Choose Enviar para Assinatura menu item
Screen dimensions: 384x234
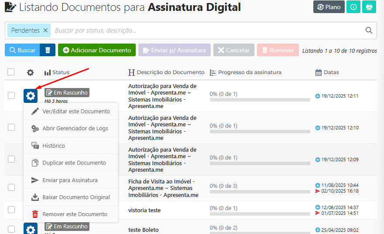(71, 180)
